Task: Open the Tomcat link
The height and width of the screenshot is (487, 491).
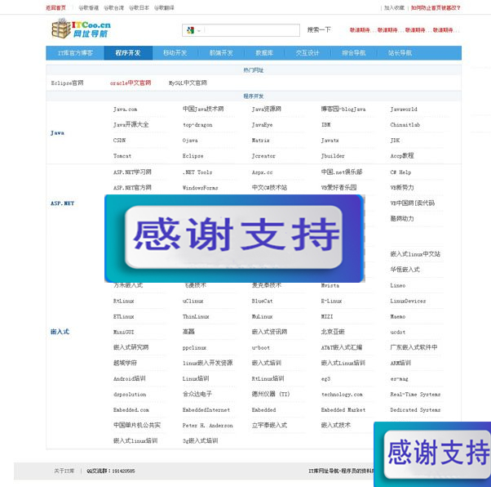Action: coord(122,156)
